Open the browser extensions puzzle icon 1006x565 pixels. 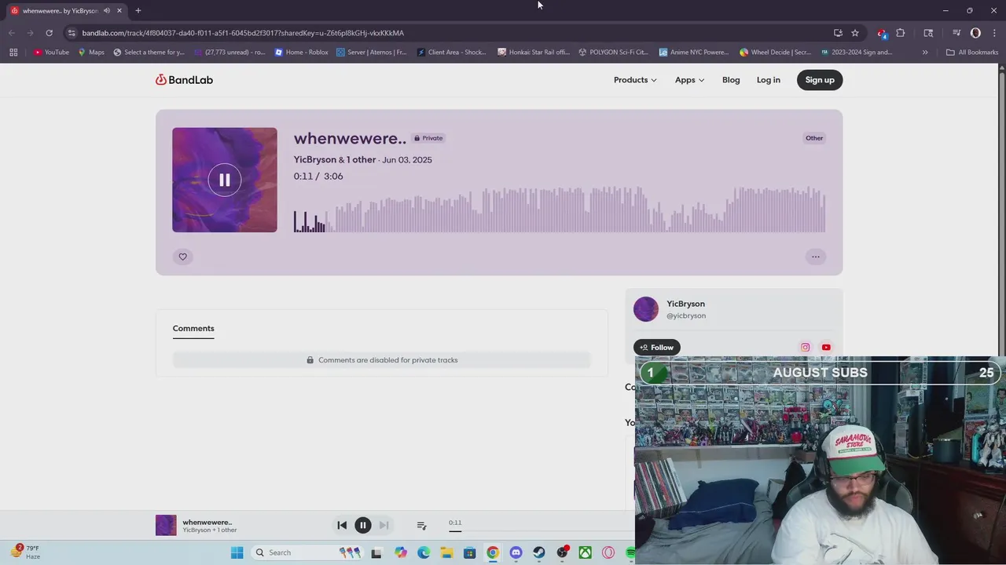pos(901,33)
